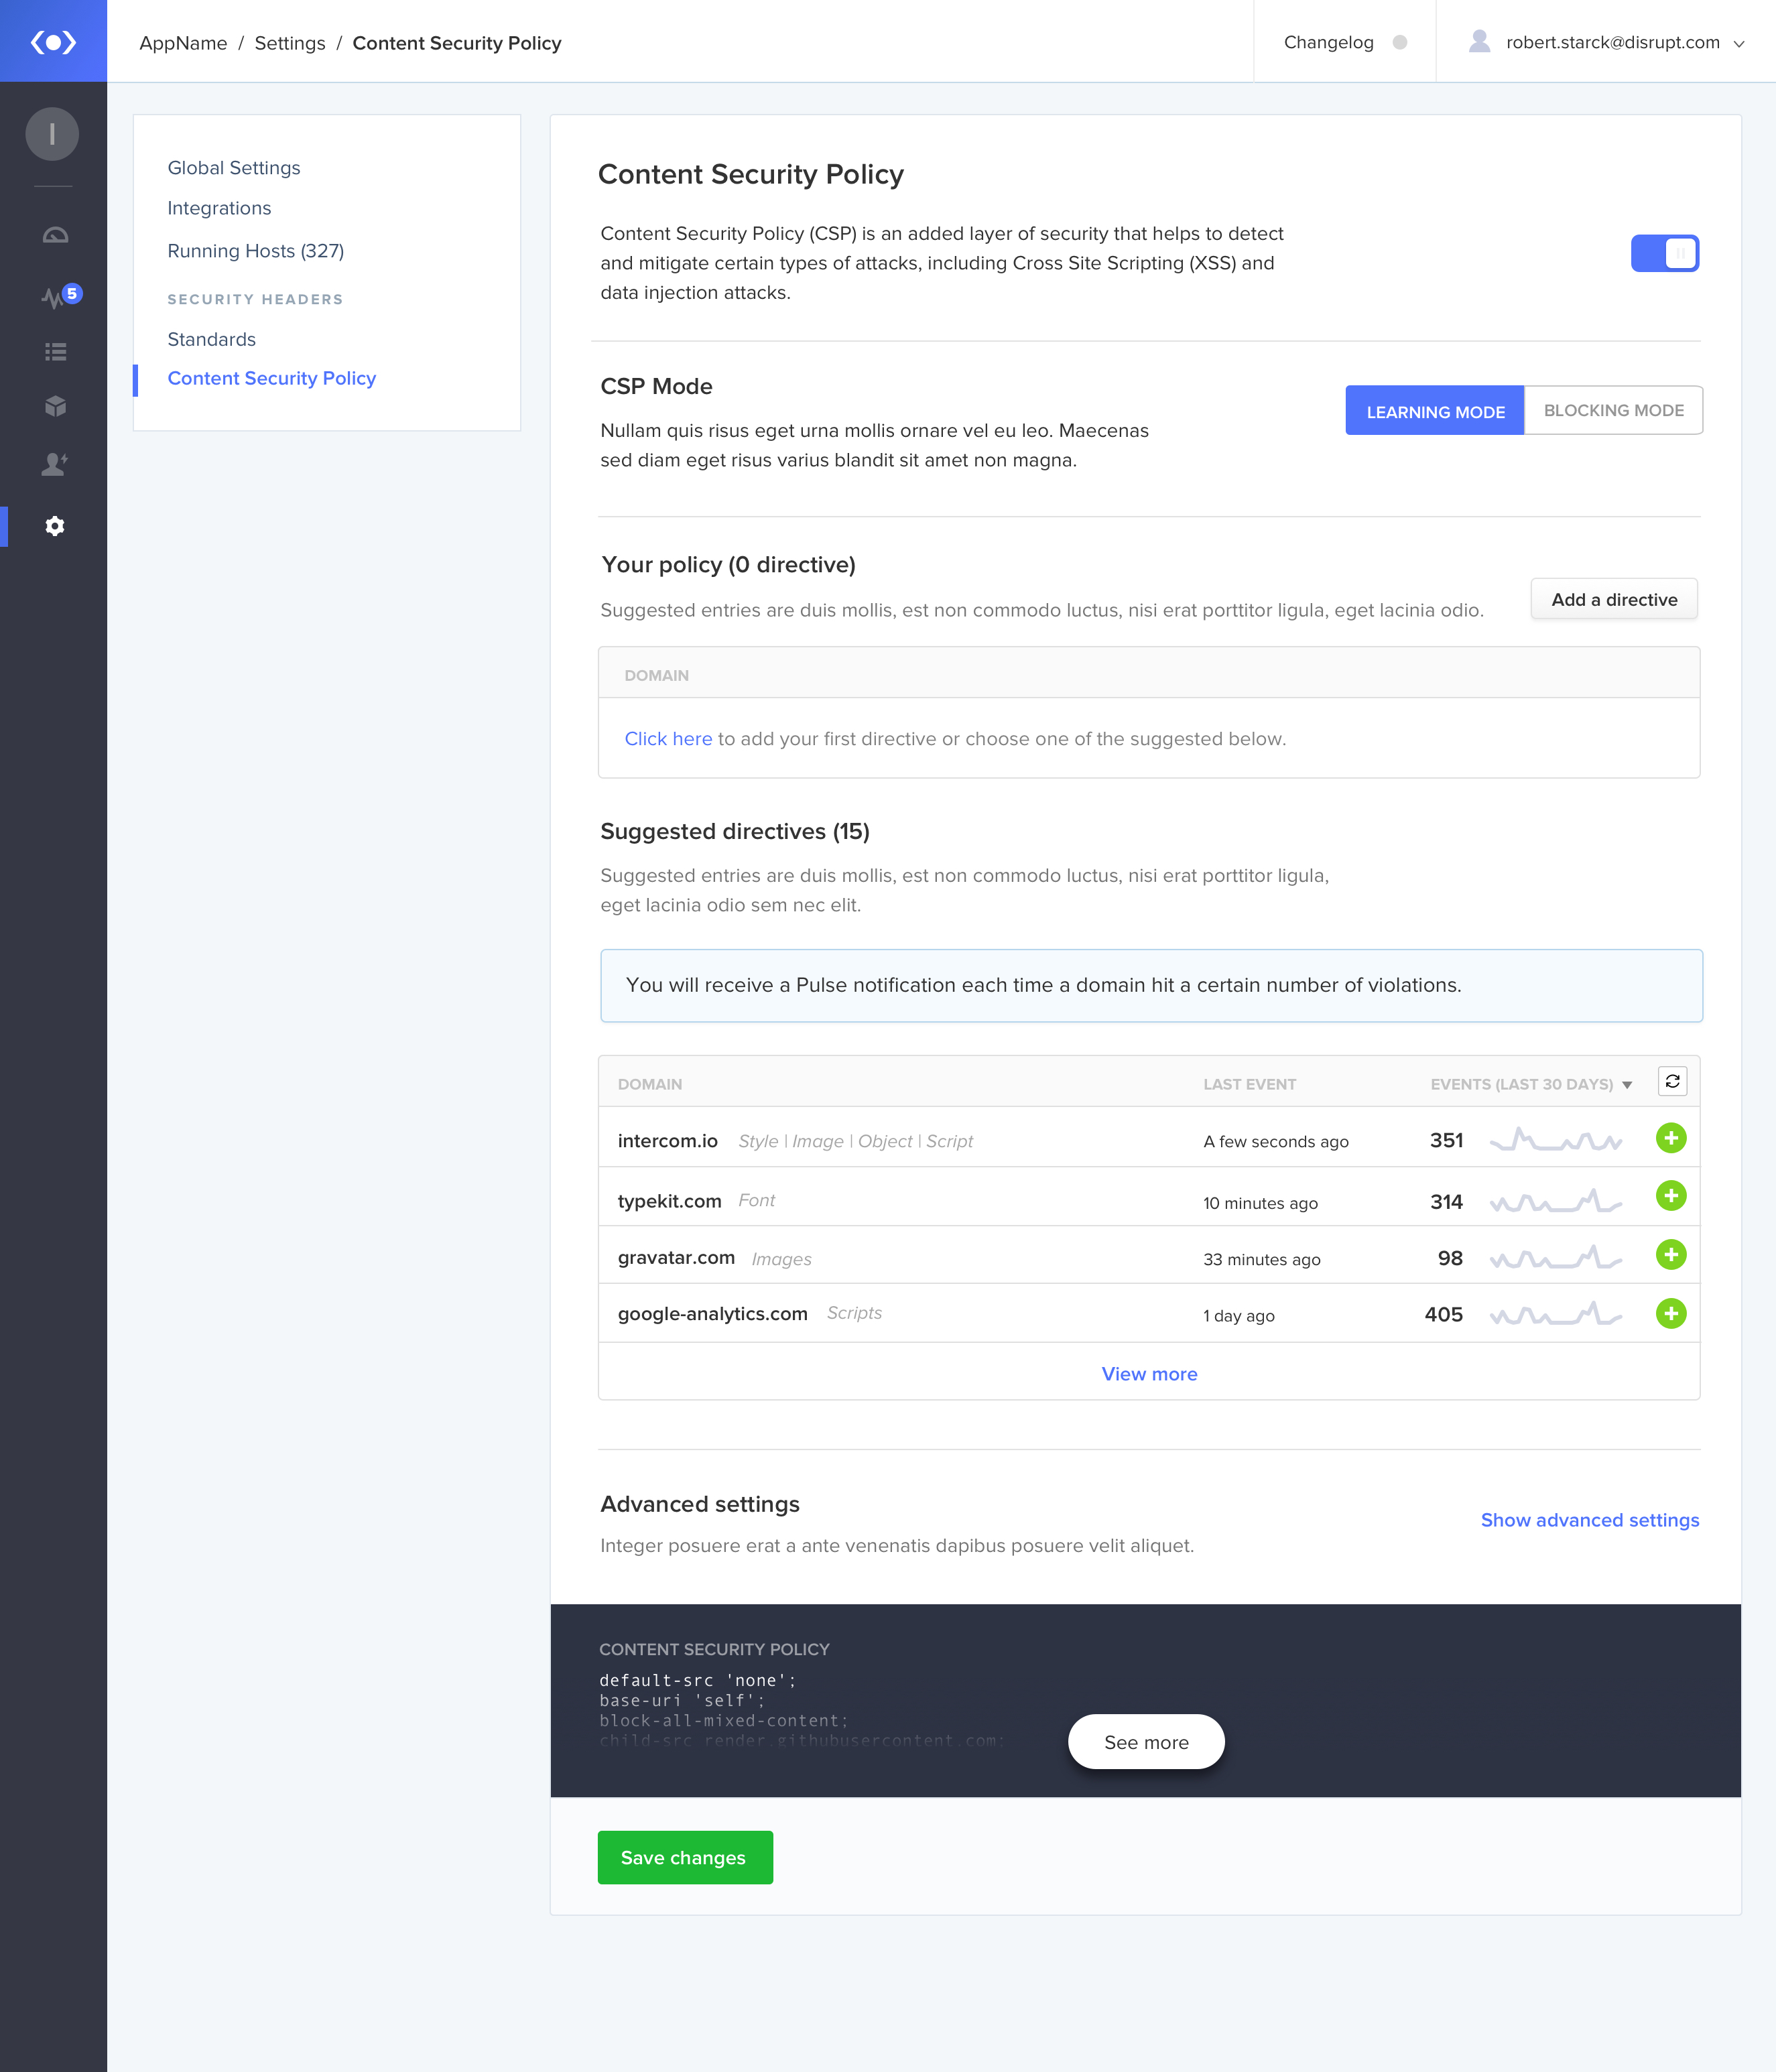Open the user account dropdown
This screenshot has height=2072, width=1776.
click(x=1612, y=42)
